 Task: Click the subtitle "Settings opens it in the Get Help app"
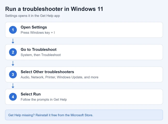point(33,16)
